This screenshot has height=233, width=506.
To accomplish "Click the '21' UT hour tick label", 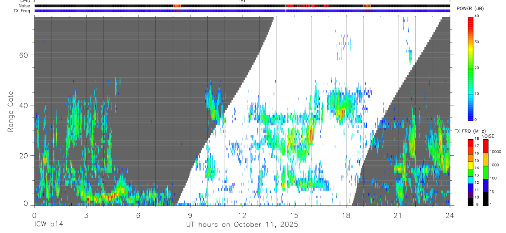I will [x=398, y=215].
